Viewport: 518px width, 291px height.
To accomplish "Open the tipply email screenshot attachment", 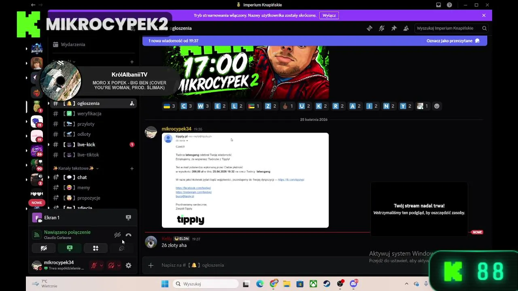I will pos(245,180).
